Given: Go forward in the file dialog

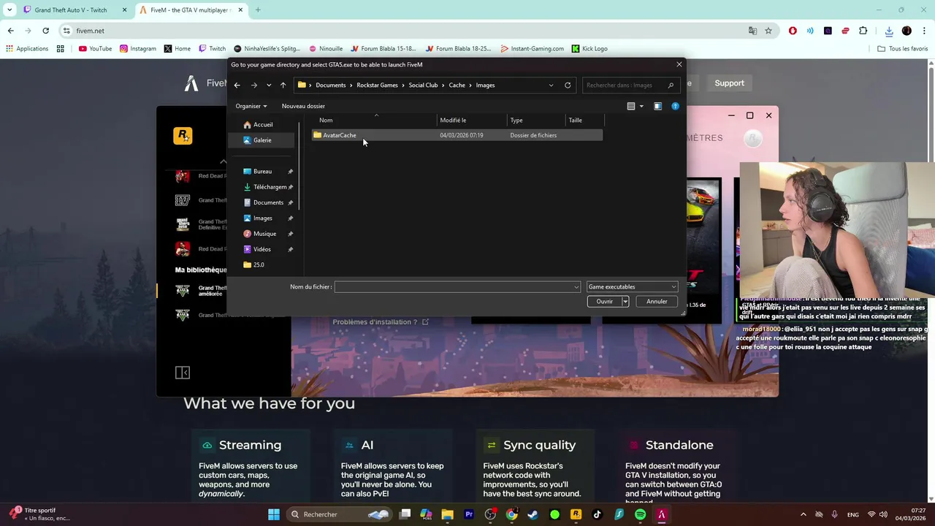Looking at the screenshot, I should [x=253, y=85].
